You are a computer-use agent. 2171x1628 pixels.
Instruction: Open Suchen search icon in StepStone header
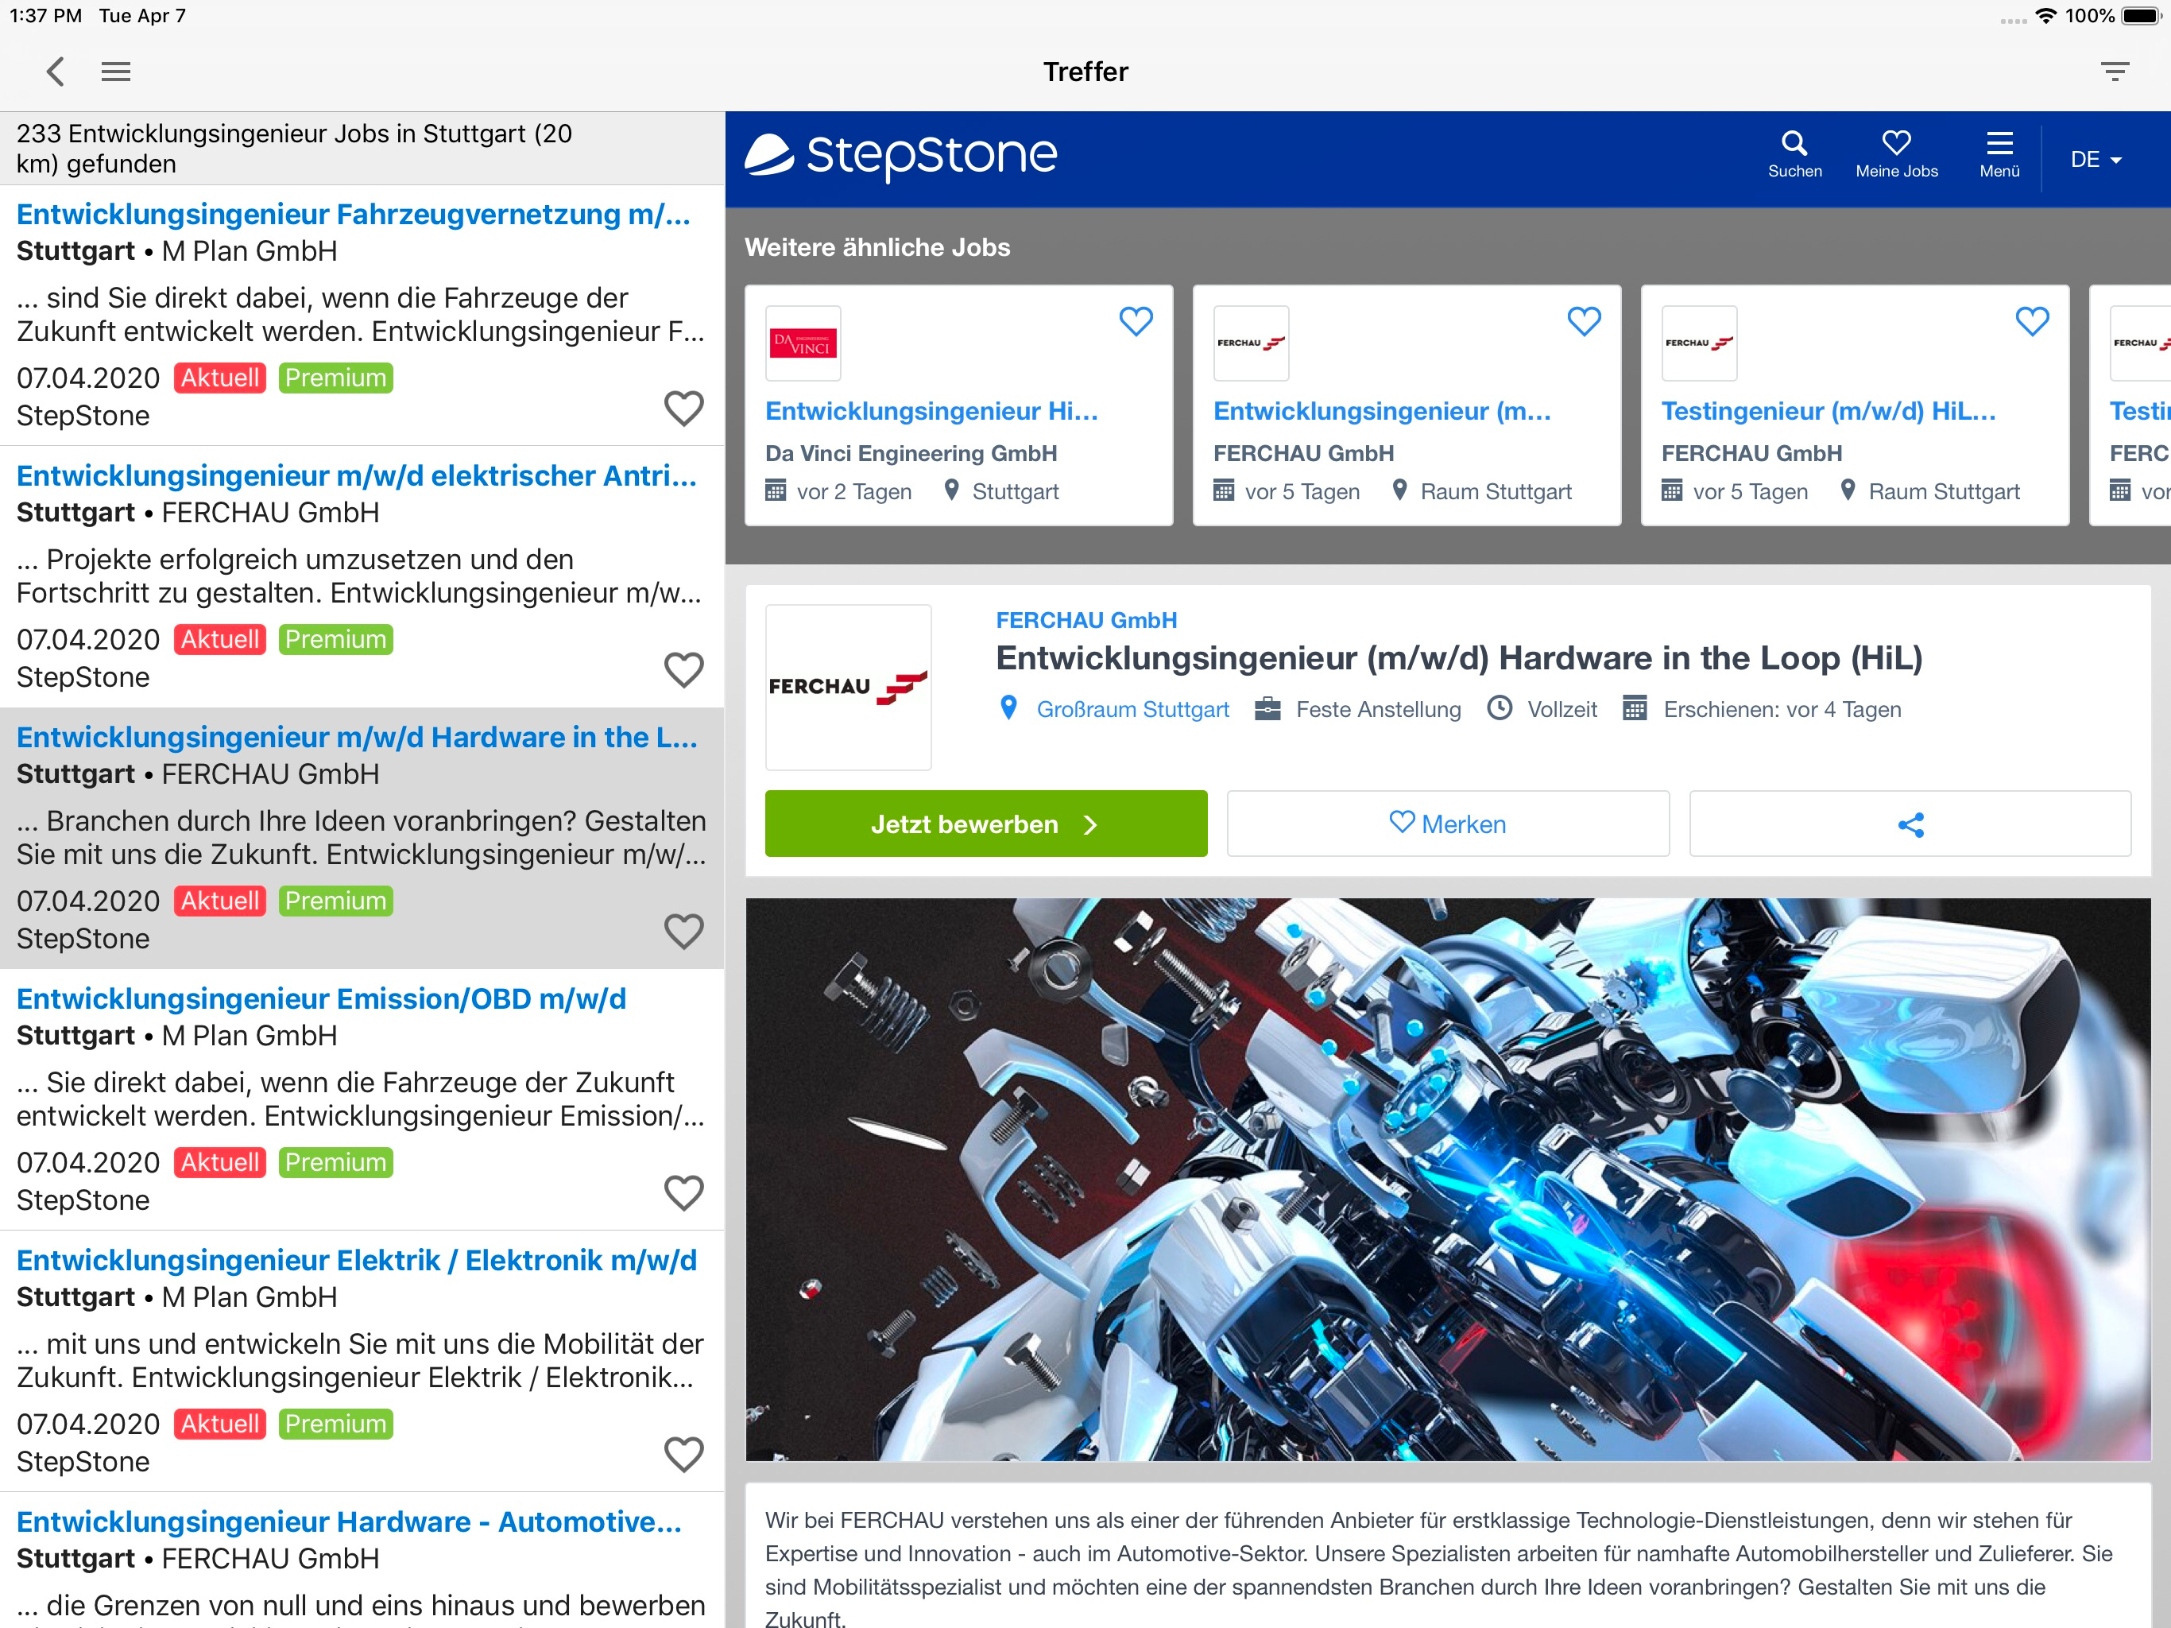(x=1794, y=156)
